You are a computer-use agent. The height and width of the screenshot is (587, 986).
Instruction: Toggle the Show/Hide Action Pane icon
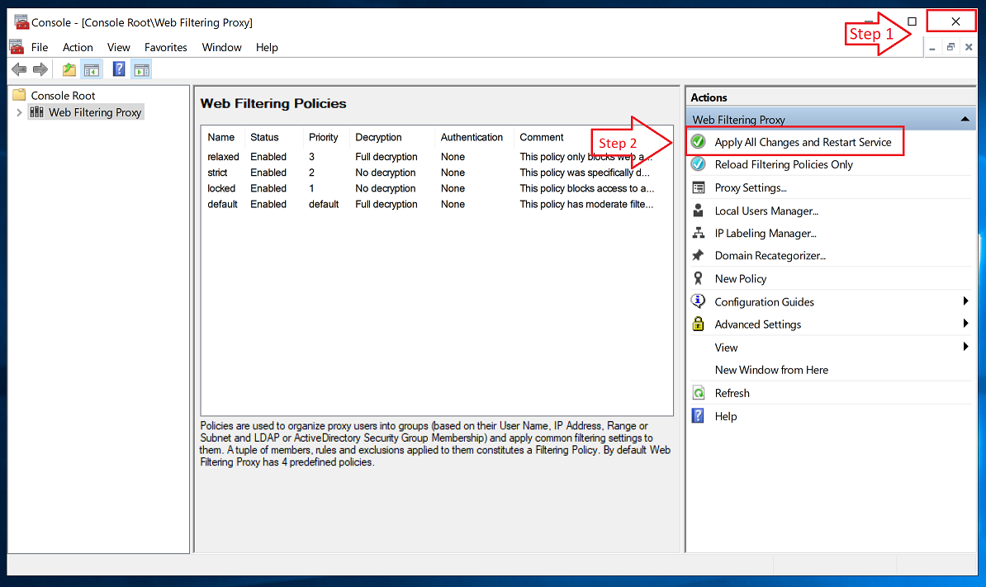point(142,69)
